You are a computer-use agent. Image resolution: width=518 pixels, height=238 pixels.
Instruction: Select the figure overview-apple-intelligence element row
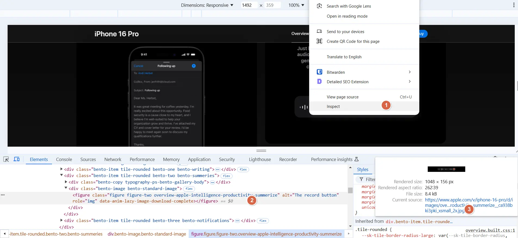tap(174, 198)
